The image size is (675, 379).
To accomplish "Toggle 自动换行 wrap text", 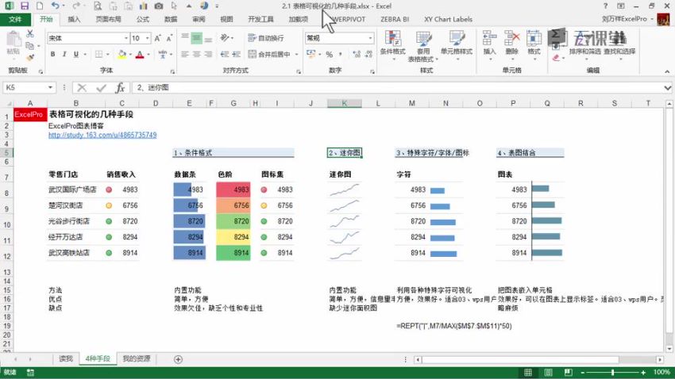I will point(266,38).
